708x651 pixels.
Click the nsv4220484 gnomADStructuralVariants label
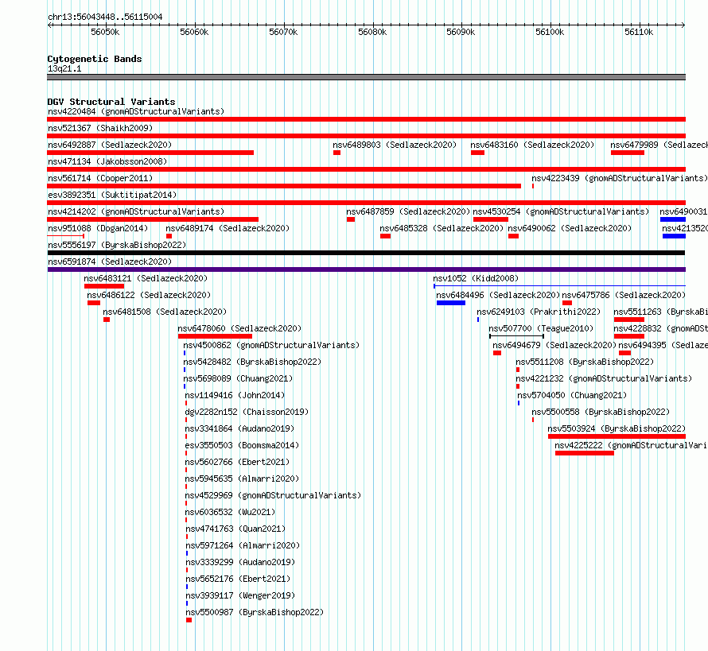pos(136,111)
